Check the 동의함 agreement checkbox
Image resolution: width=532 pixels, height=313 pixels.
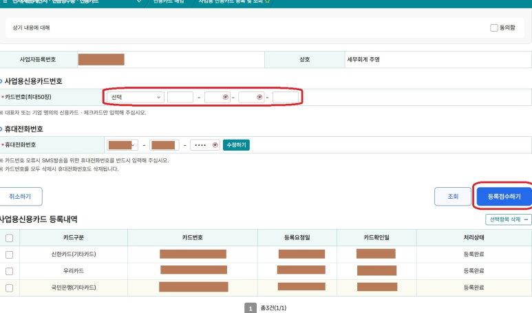[494, 28]
